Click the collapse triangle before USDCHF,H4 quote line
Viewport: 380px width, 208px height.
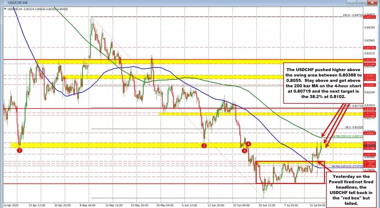pos(6,9)
